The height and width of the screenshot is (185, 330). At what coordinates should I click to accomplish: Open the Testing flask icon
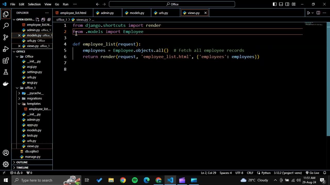coord(6,72)
